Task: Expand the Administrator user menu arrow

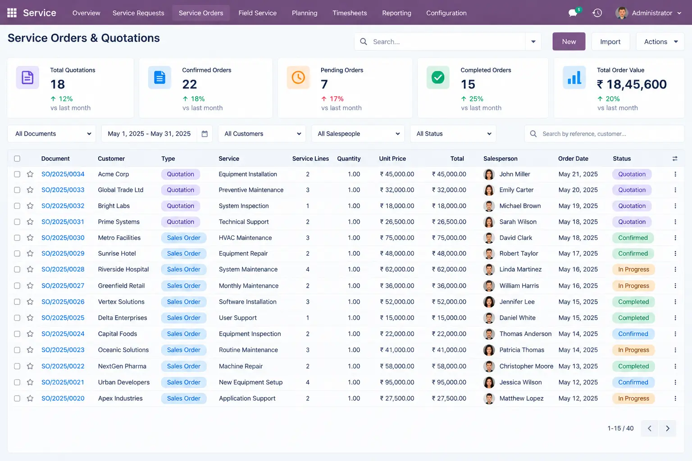Action: tap(679, 13)
